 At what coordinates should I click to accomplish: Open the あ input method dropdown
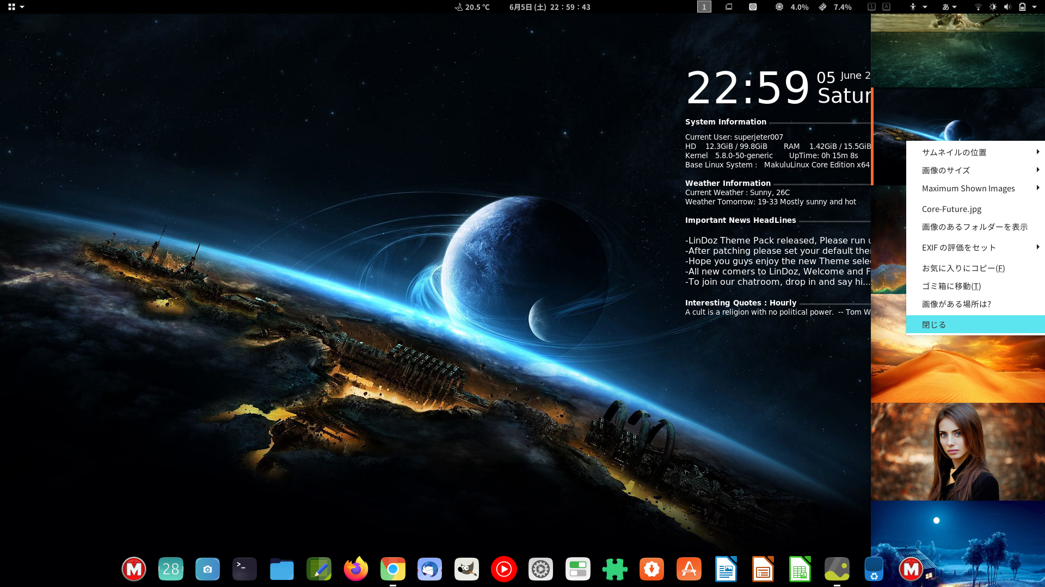pyautogui.click(x=949, y=7)
